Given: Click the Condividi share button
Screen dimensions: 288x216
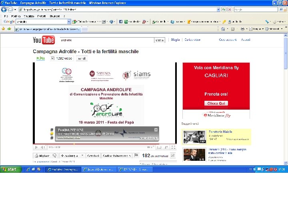Looking at the screenshot, I should [x=93, y=156].
